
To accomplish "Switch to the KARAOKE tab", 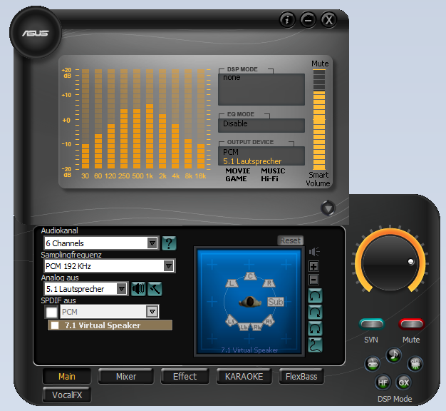I will 244,377.
